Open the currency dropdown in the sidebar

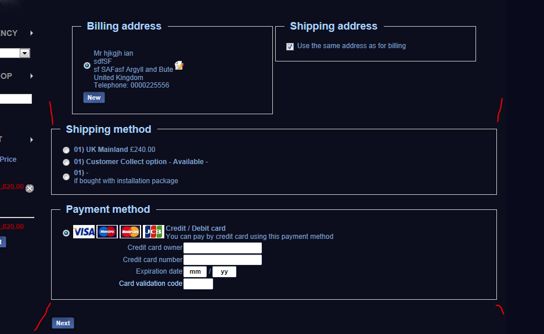tap(25, 53)
